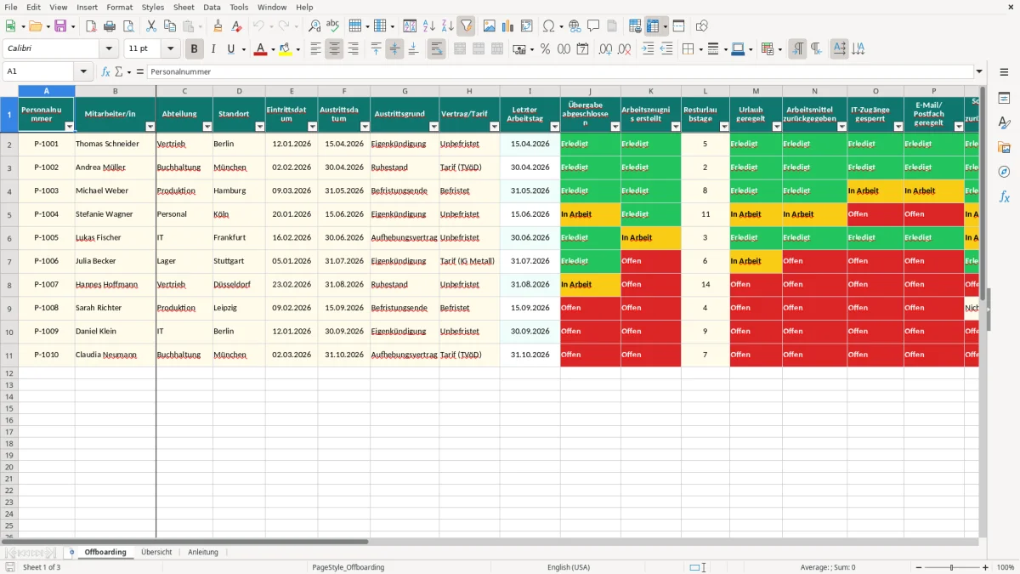Click row header 5
Screen dimensions: 1020x574
click(x=8, y=214)
